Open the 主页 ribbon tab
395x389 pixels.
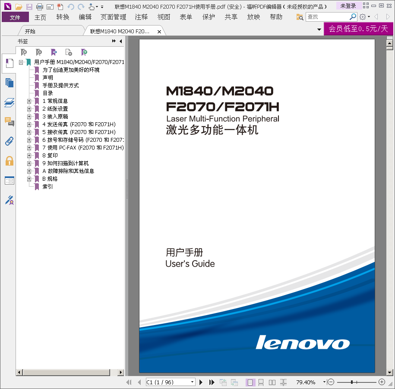pos(40,17)
